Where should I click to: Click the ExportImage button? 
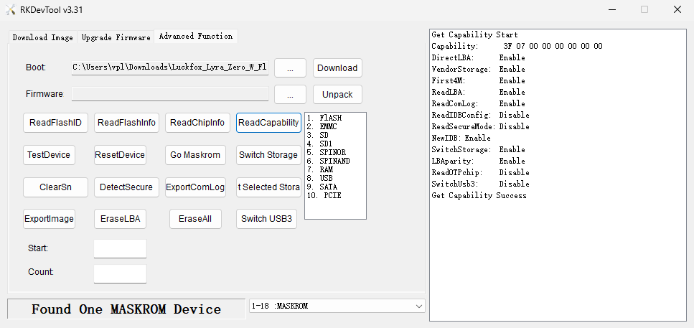click(x=49, y=219)
